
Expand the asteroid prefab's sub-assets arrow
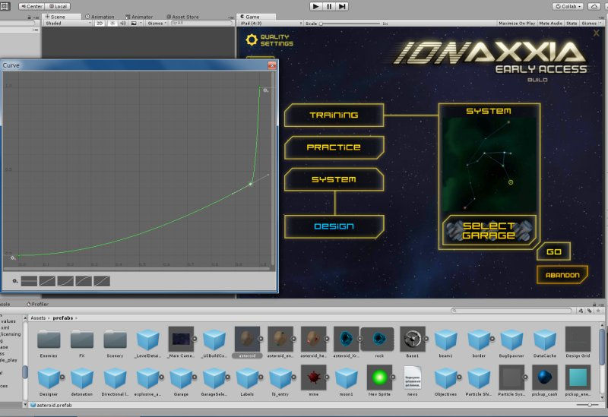[261, 339]
